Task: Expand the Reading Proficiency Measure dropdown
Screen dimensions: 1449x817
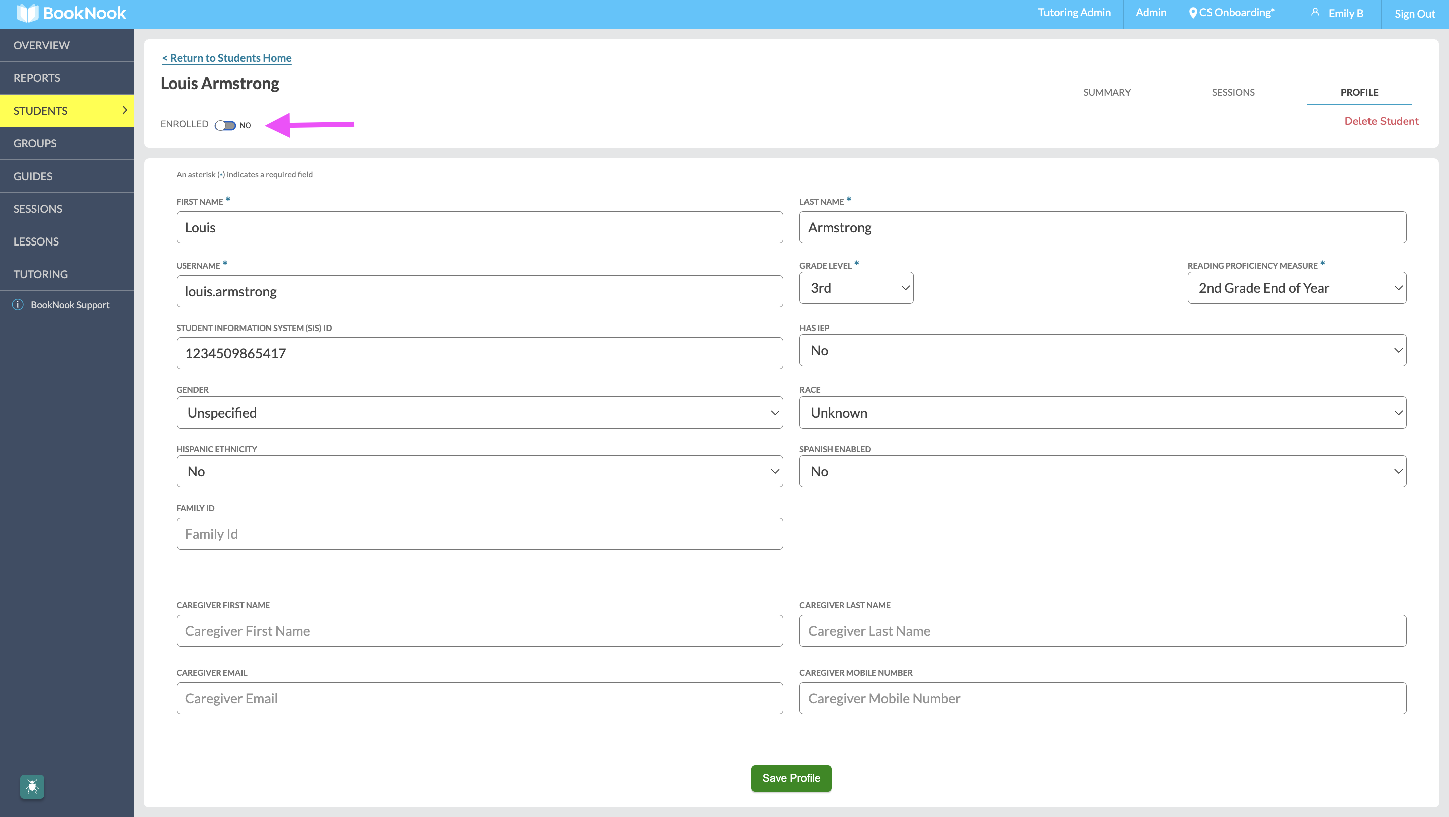Action: tap(1296, 288)
